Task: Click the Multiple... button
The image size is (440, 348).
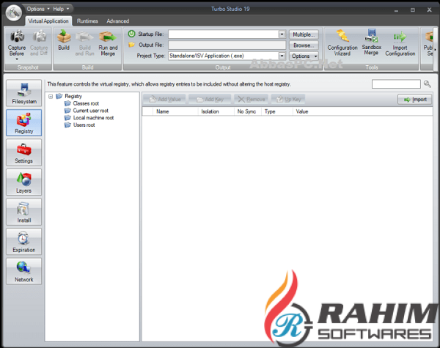Action: point(304,34)
